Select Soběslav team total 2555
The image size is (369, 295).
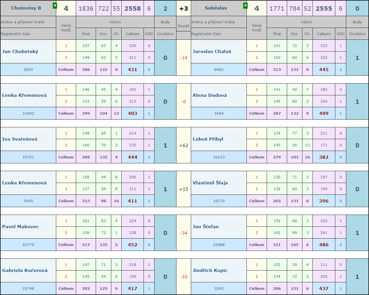(x=324, y=8)
